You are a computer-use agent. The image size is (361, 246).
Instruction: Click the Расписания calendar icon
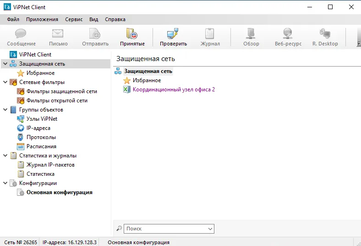[x=21, y=146]
